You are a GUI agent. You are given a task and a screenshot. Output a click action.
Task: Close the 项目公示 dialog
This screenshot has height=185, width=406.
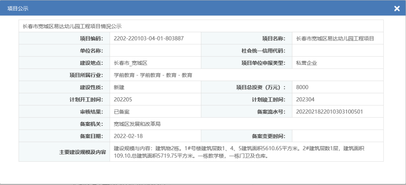click(397, 9)
